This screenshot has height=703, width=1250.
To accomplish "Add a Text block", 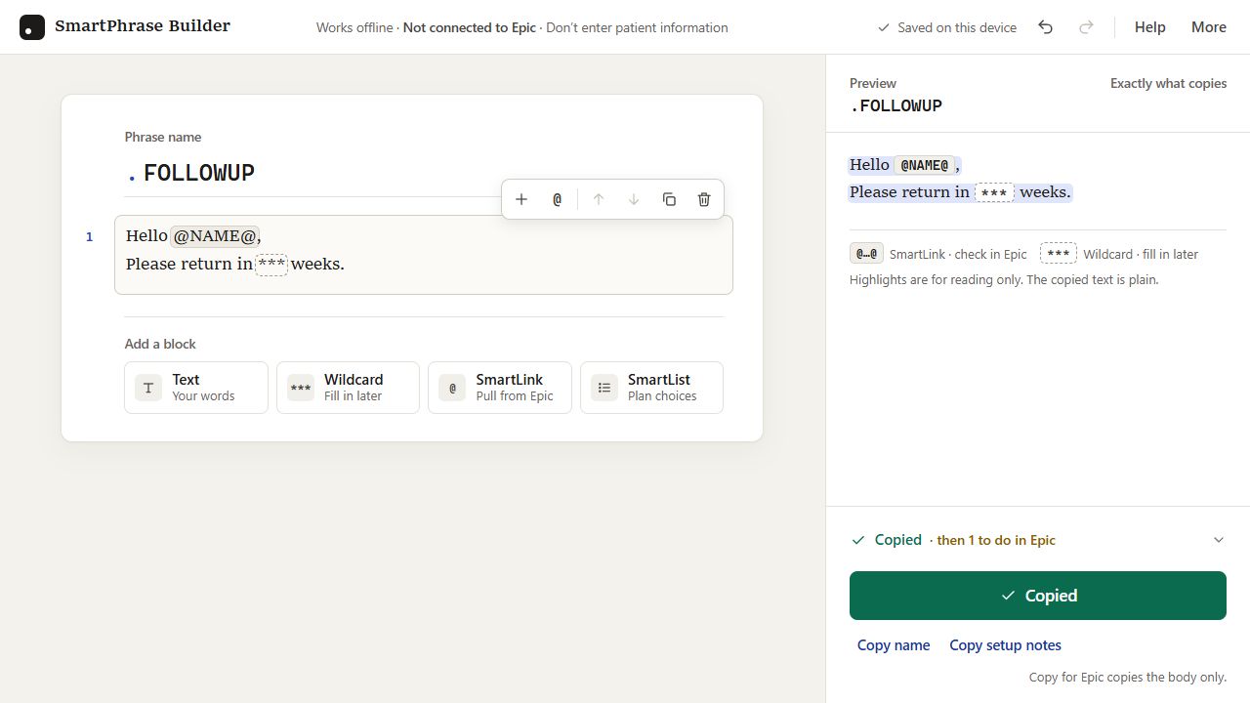I will (x=196, y=388).
